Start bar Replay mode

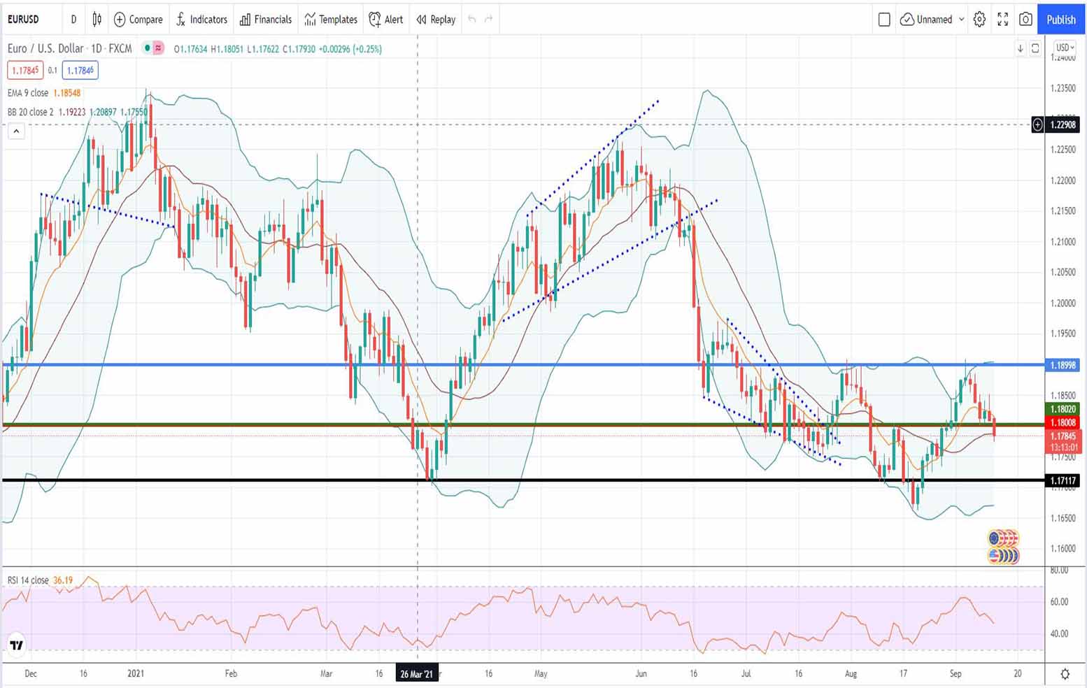pos(435,20)
